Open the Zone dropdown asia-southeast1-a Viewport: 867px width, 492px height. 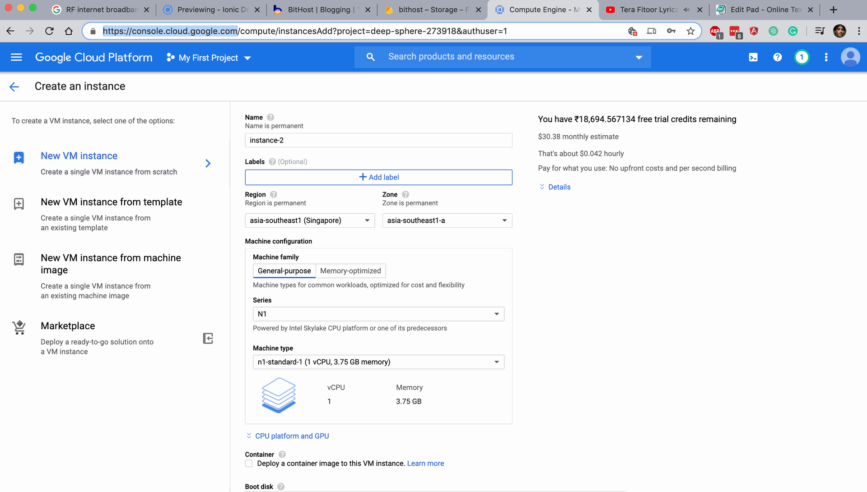tap(447, 221)
